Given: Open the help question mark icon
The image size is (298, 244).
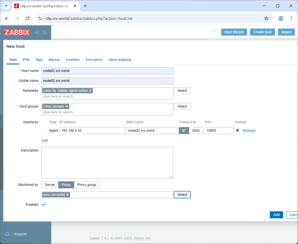Looking at the screenshot, I should tap(214, 32).
